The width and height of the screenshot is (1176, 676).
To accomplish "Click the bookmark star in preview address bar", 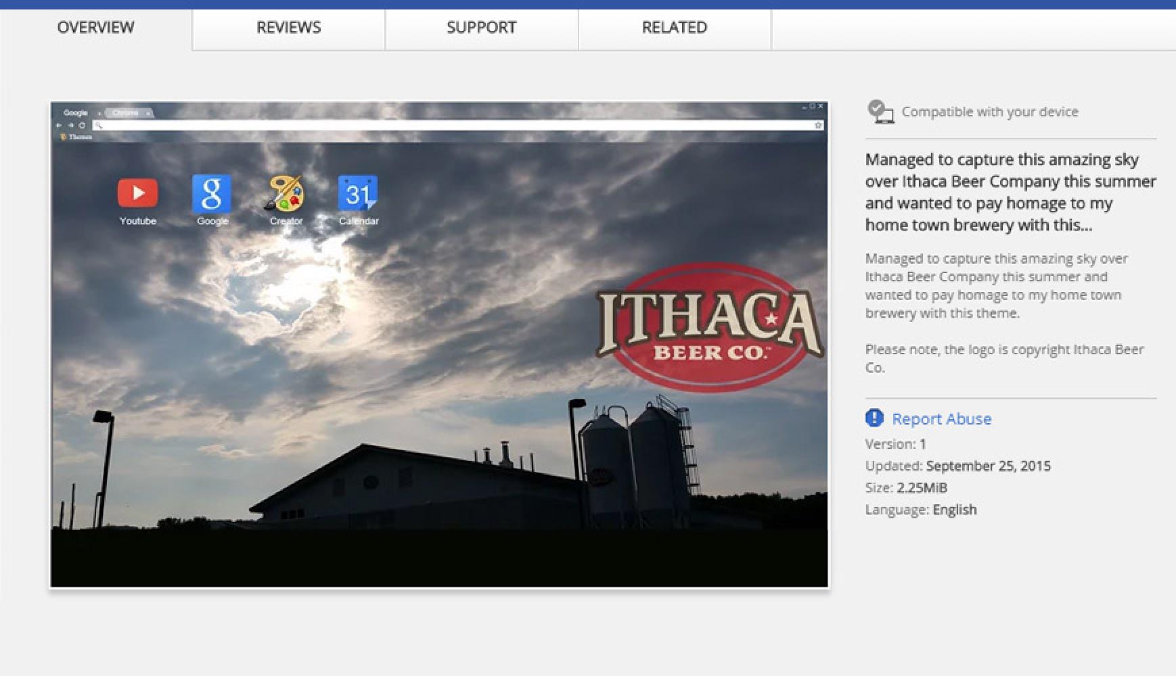I will [x=818, y=125].
